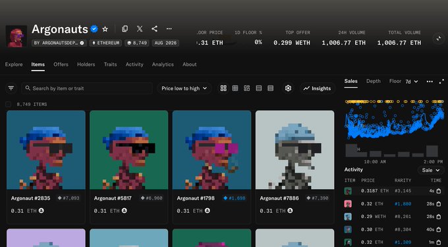
Task: Click the collapse stats icon at far right
Action: click(x=438, y=38)
